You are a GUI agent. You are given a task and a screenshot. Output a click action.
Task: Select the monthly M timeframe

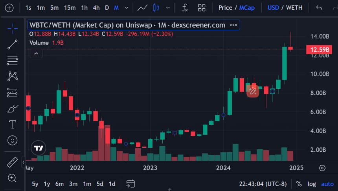[116, 8]
